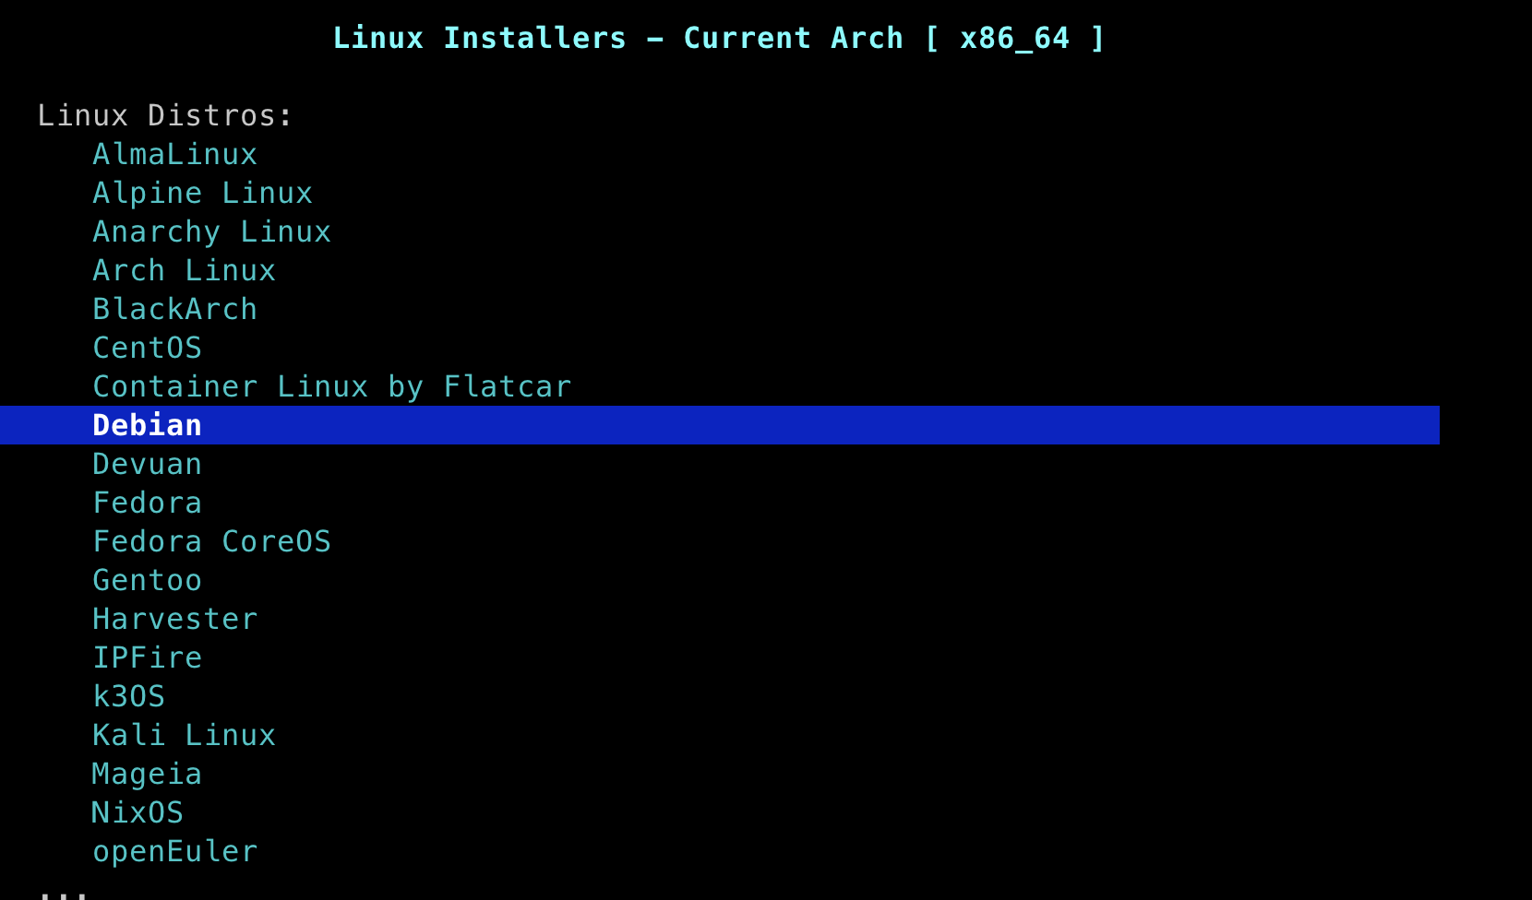Click the highlighted Debian entry
This screenshot has width=1532, height=900.
[x=147, y=425]
